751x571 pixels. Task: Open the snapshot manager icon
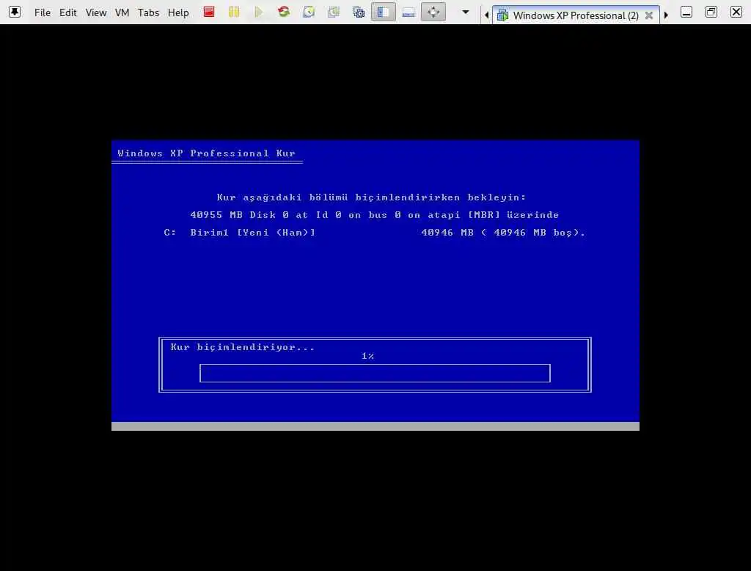(x=358, y=12)
